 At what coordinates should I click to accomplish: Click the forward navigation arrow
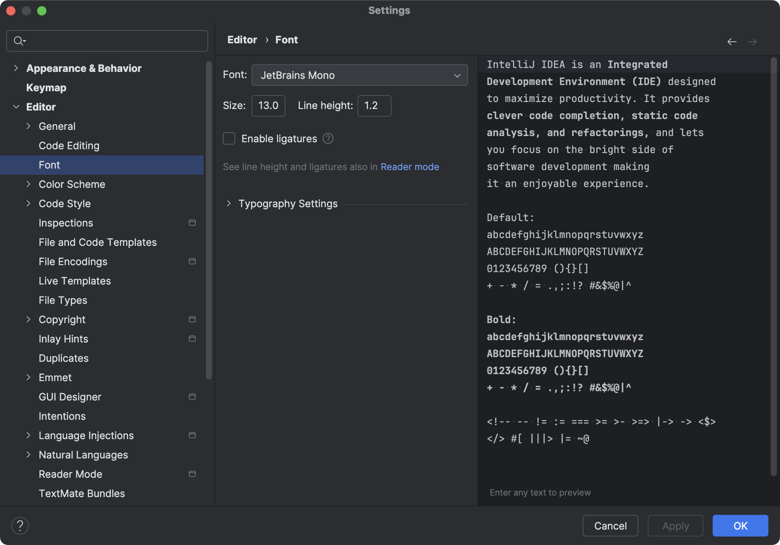tap(752, 41)
